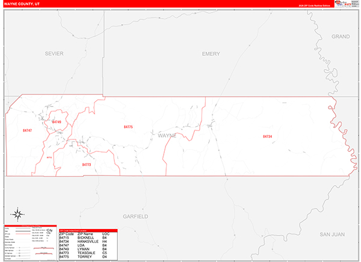Click the compass rose symbol
Viewport: 361px width, 262px height.
pos(17,215)
